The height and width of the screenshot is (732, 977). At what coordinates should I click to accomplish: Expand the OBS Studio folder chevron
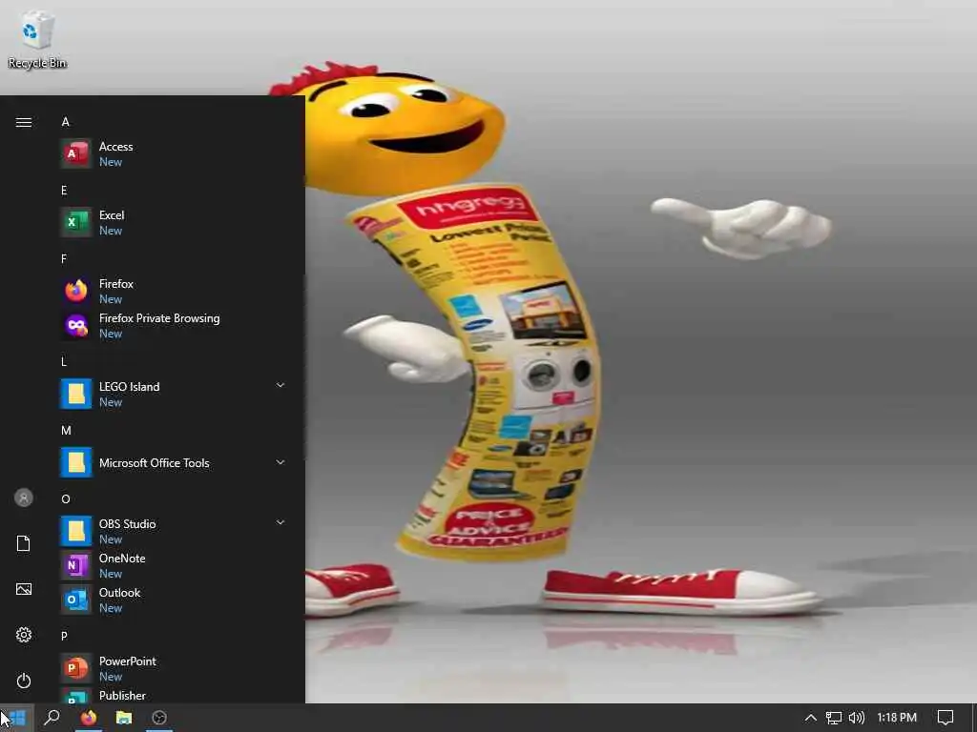point(281,523)
